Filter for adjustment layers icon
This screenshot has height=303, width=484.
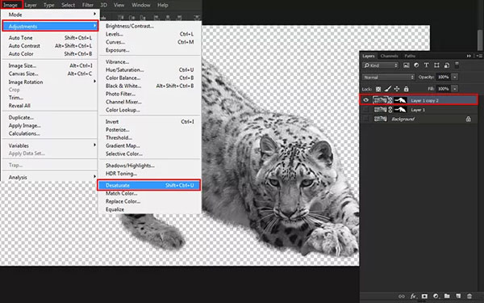(x=416, y=65)
